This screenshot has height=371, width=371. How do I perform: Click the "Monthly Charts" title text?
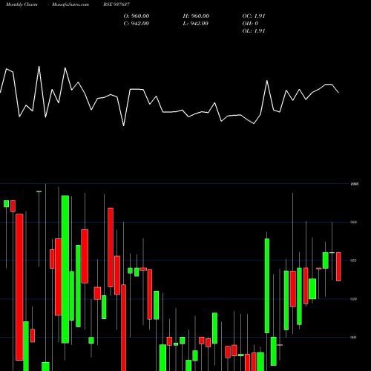pos(22,4)
